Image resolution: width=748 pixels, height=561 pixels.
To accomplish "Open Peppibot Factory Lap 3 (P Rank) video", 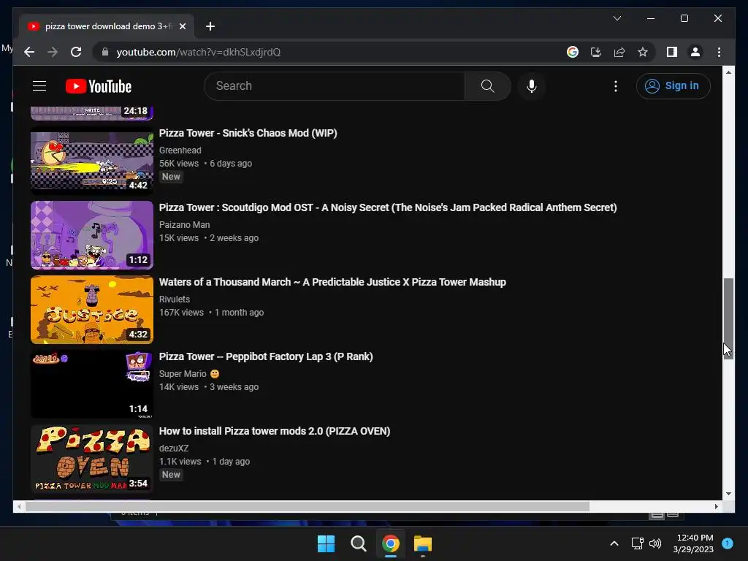I will point(266,356).
